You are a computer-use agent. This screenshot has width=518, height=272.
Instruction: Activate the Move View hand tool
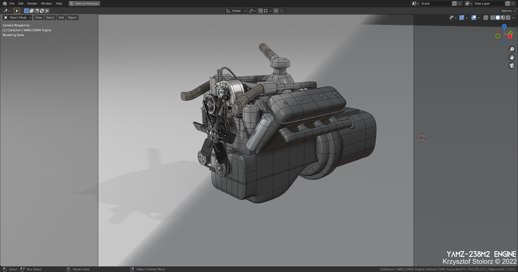512,57
